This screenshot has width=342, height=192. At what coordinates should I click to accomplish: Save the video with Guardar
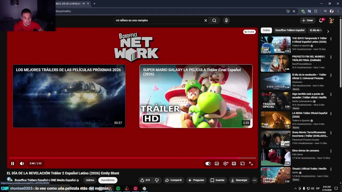tap(217, 180)
